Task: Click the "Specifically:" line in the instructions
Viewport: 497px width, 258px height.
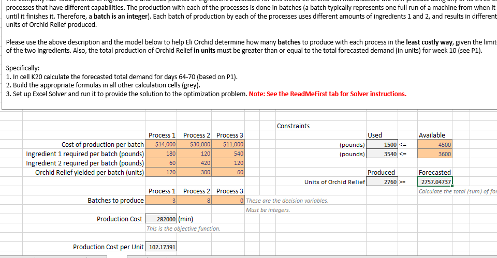Action: [x=23, y=68]
